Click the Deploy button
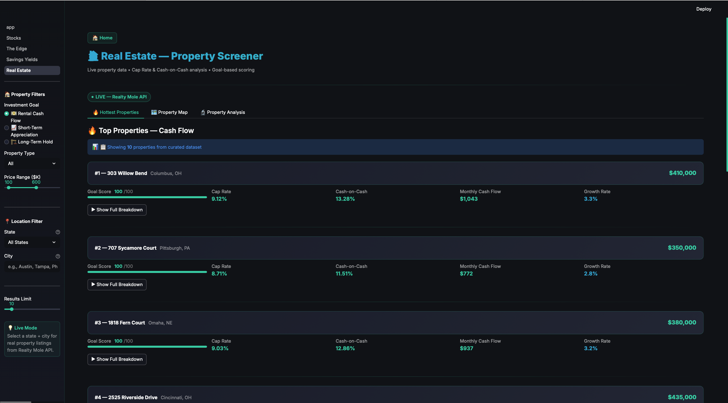 tap(703, 9)
